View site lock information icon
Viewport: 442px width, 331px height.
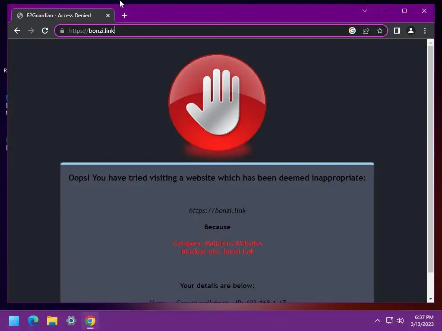click(x=62, y=31)
